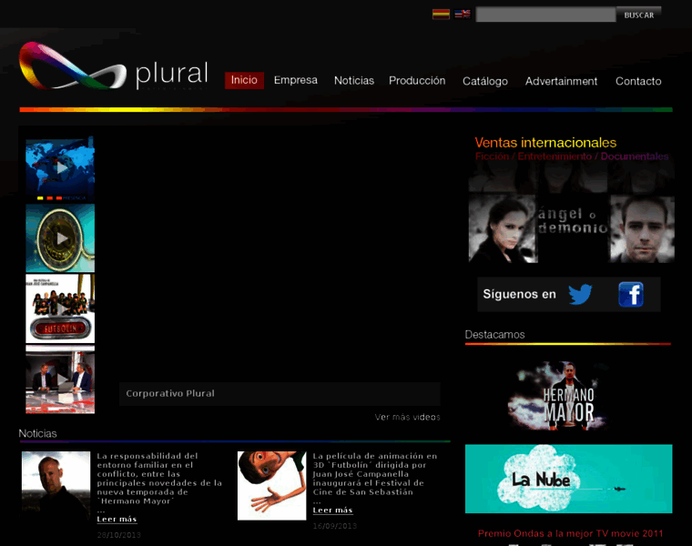The image size is (692, 546).
Task: Open the Noticias menu
Action: click(354, 81)
